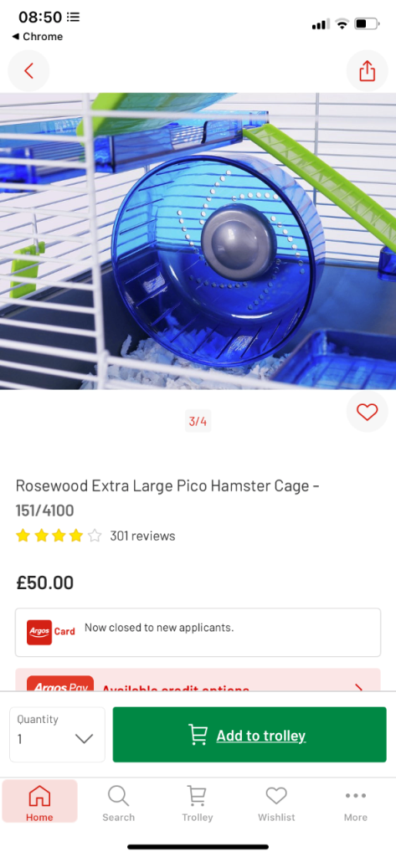Tap the hamster wheel product image

(x=198, y=241)
